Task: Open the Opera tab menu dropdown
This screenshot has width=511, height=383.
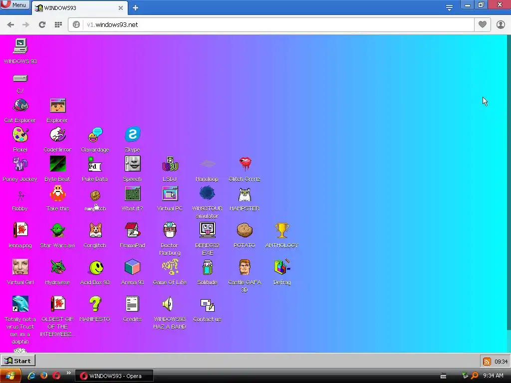Action: [449, 8]
